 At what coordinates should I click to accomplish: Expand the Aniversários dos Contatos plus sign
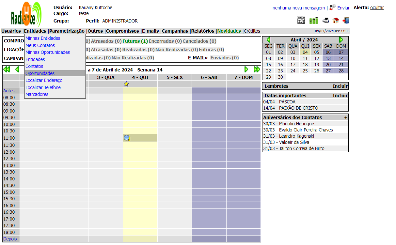345,117
